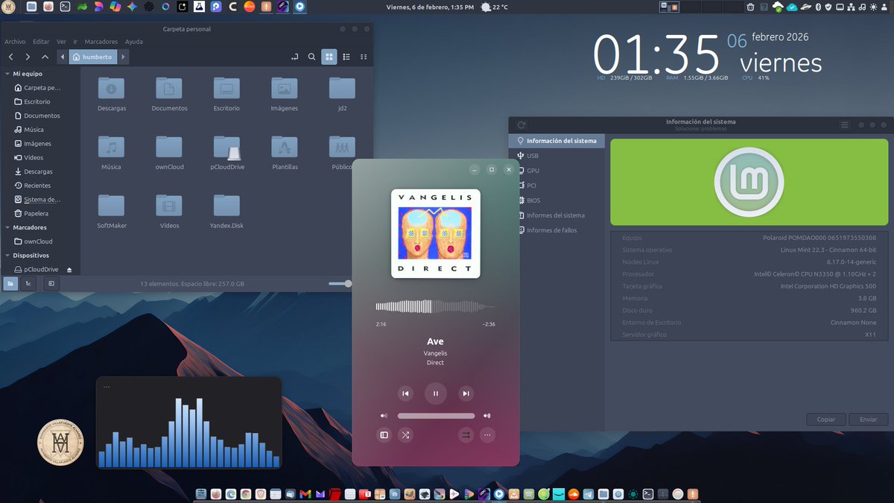
Task: Select the SoftMaker folder
Action: coord(112,206)
